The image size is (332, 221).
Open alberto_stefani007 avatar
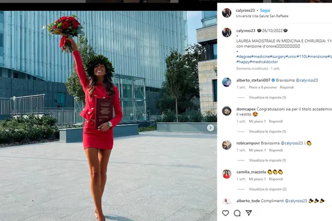tap(226, 82)
